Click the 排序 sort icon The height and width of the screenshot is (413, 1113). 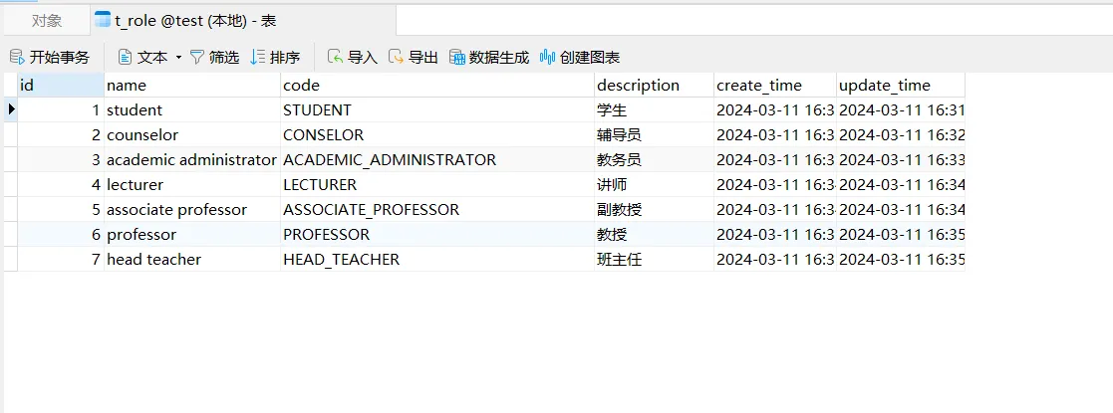coord(258,57)
